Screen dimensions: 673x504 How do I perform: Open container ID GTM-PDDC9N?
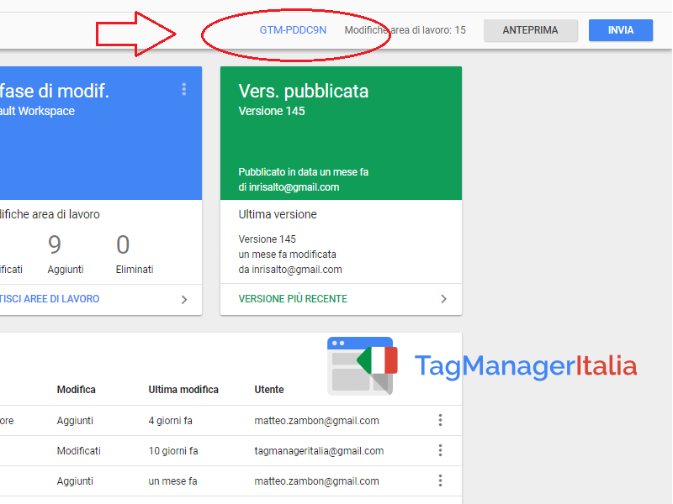pos(294,28)
